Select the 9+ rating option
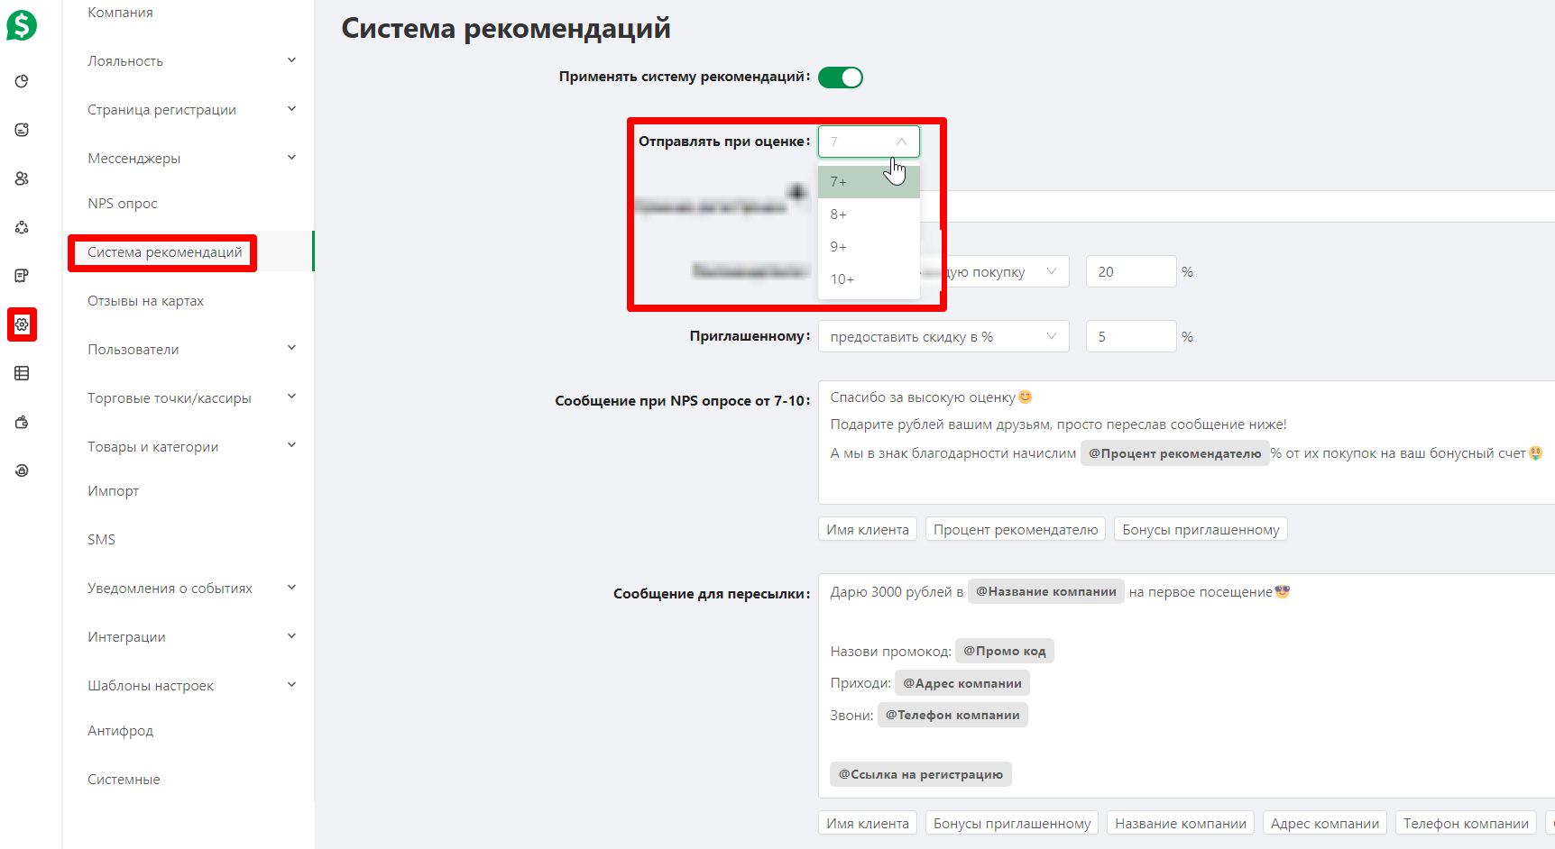Screen dimensions: 1555x849 coord(869,247)
